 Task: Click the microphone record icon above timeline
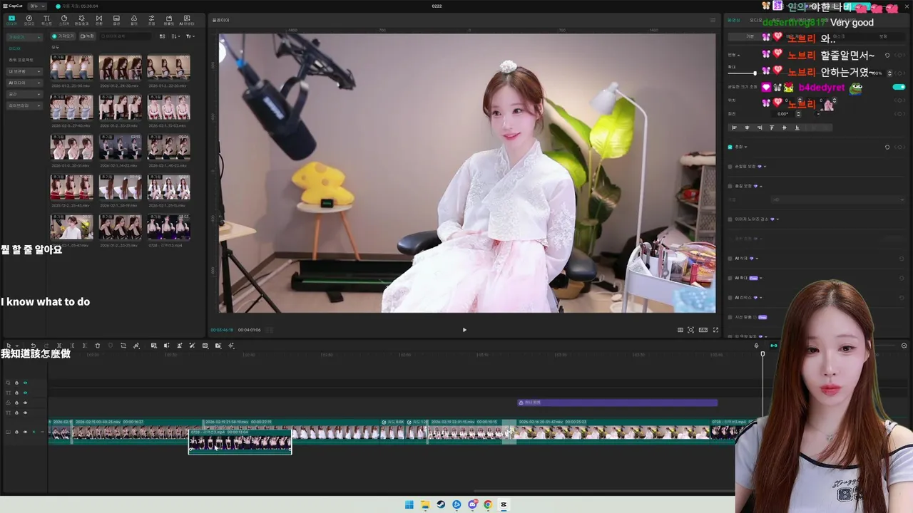pyautogui.click(x=756, y=346)
